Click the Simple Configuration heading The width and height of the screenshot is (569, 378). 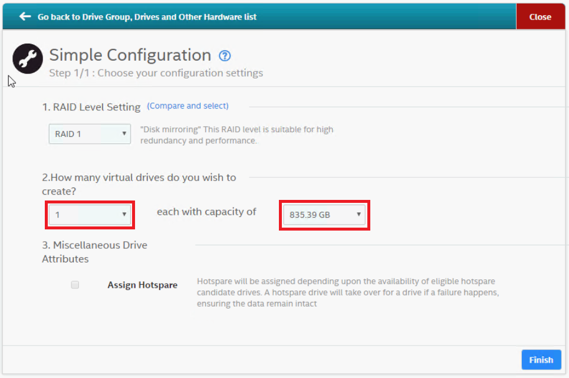(130, 55)
